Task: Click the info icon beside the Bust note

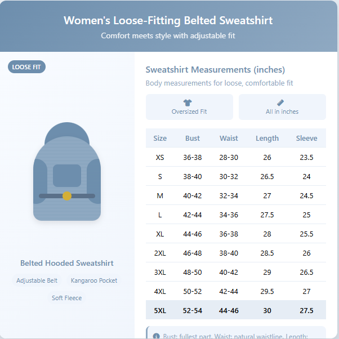Action: (156, 336)
